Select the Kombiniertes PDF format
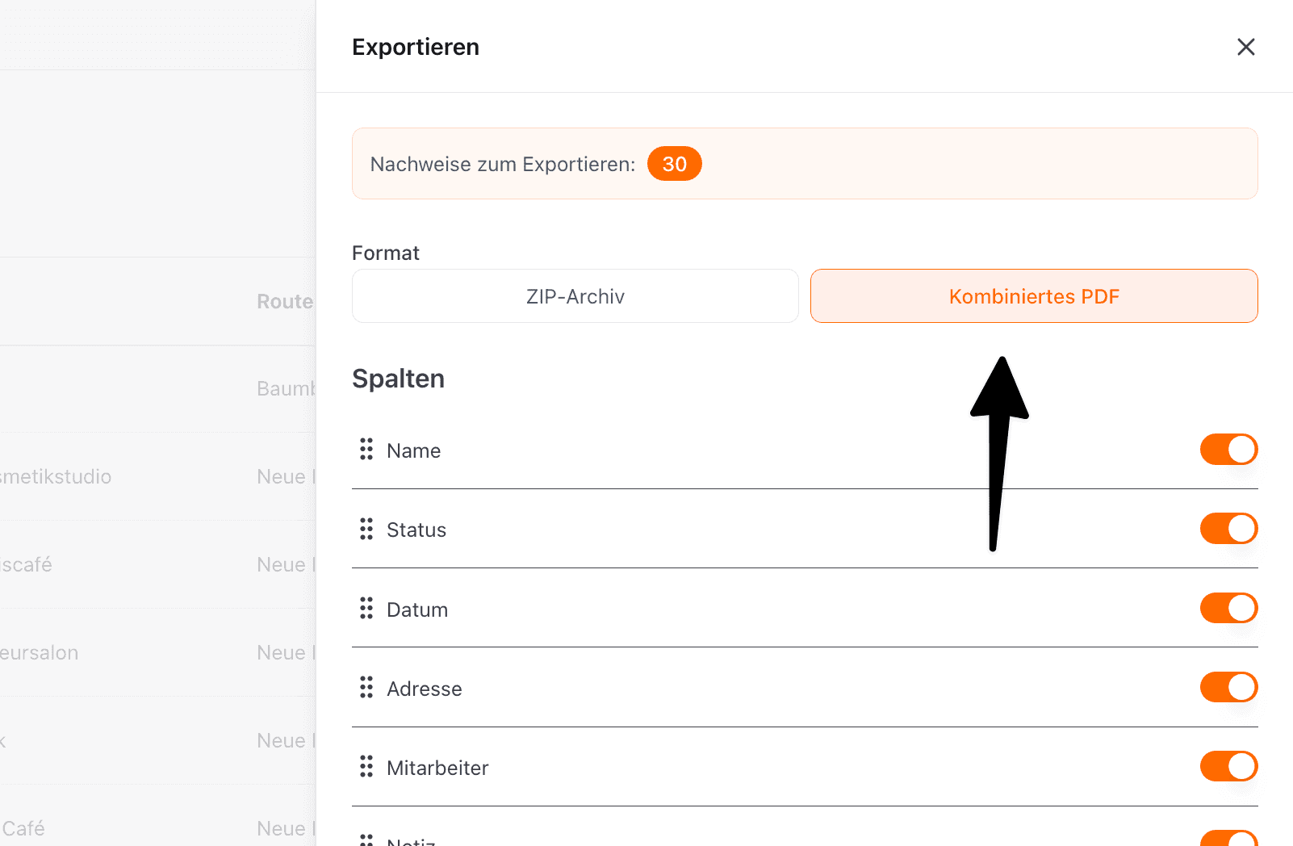Screen dimensions: 1293x846 click(x=1034, y=295)
